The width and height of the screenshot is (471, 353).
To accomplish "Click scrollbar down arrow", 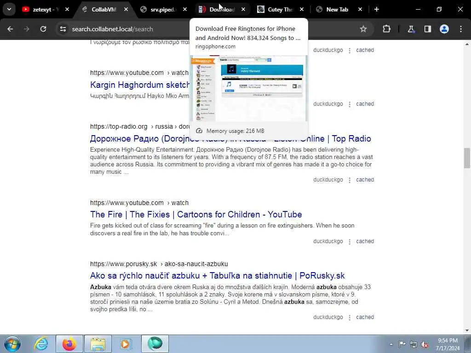I will (467, 330).
